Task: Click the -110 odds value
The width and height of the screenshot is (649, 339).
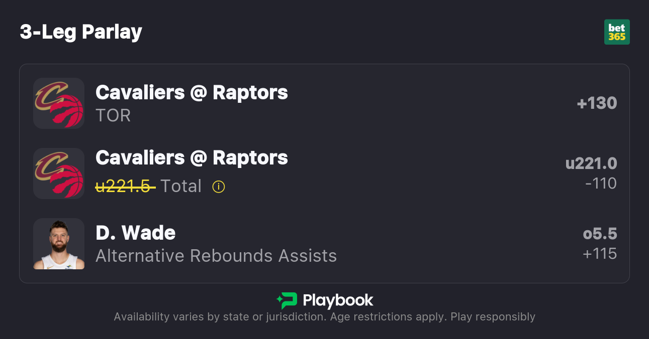Action: (x=601, y=184)
